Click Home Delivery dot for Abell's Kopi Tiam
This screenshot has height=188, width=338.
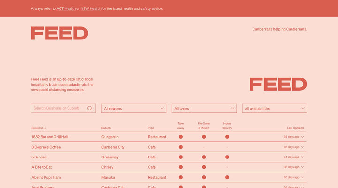click(227, 177)
